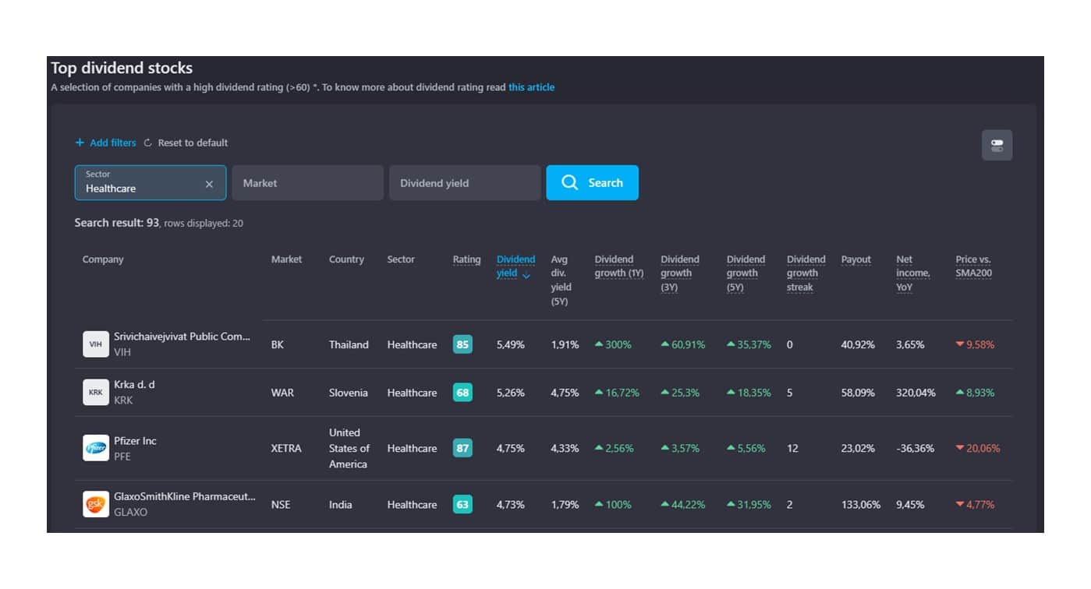Clear the Healthcare sector filter with X

pyautogui.click(x=209, y=184)
